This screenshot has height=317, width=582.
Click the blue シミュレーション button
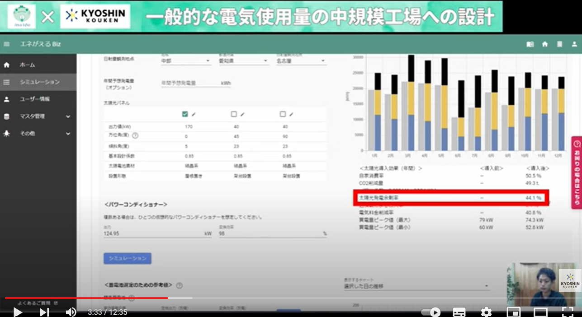[x=128, y=258]
